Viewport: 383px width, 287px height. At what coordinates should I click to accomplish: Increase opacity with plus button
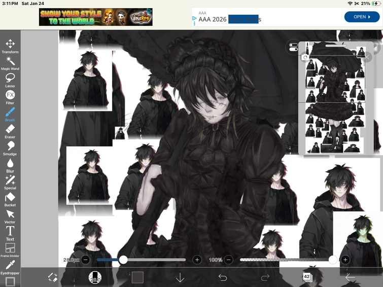coord(345,260)
